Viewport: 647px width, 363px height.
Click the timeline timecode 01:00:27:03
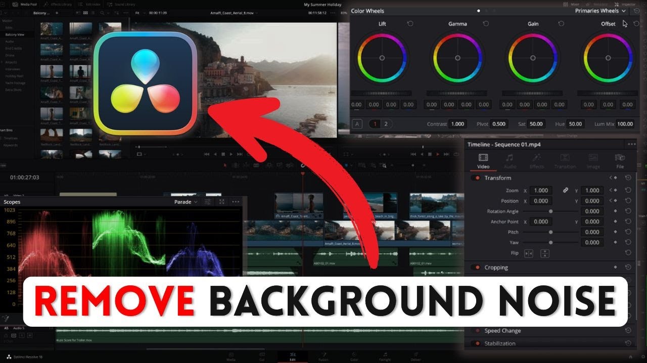(x=24, y=177)
